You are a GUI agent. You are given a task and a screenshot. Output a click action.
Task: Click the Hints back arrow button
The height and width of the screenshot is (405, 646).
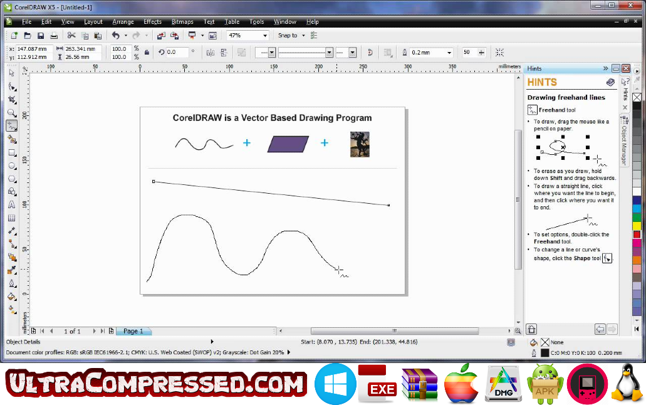pyautogui.click(x=600, y=329)
